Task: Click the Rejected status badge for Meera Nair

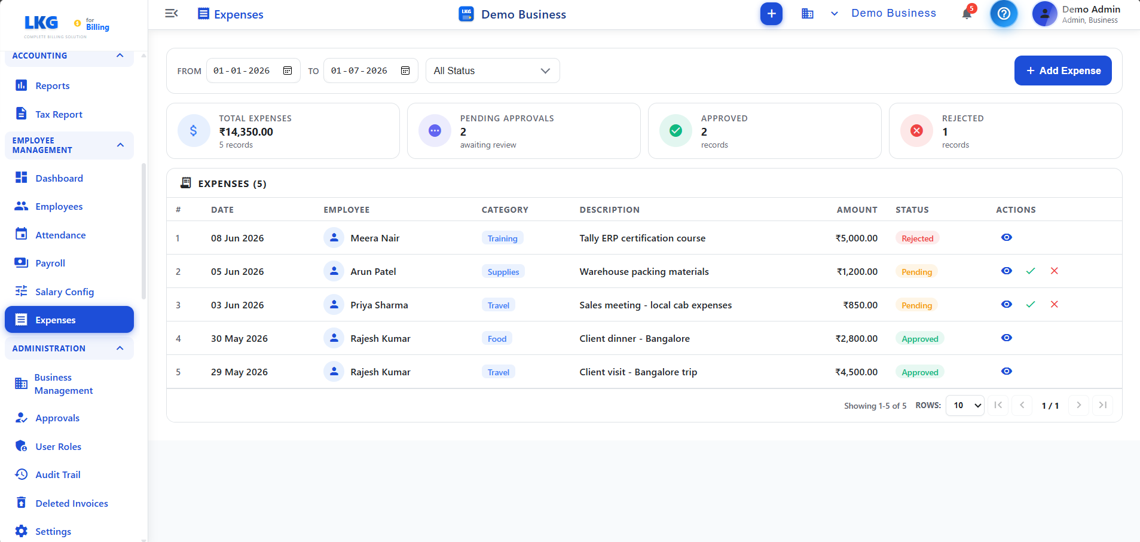Action: point(917,238)
